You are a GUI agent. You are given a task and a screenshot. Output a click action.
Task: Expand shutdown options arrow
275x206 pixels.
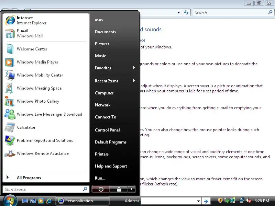pos(132,189)
